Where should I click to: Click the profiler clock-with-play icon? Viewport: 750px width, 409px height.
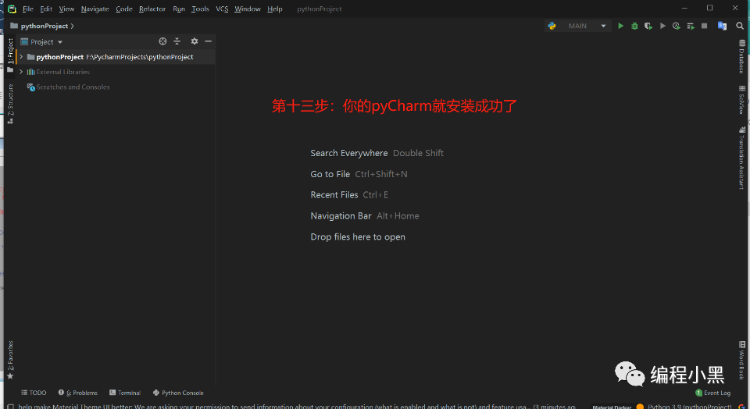tap(676, 26)
